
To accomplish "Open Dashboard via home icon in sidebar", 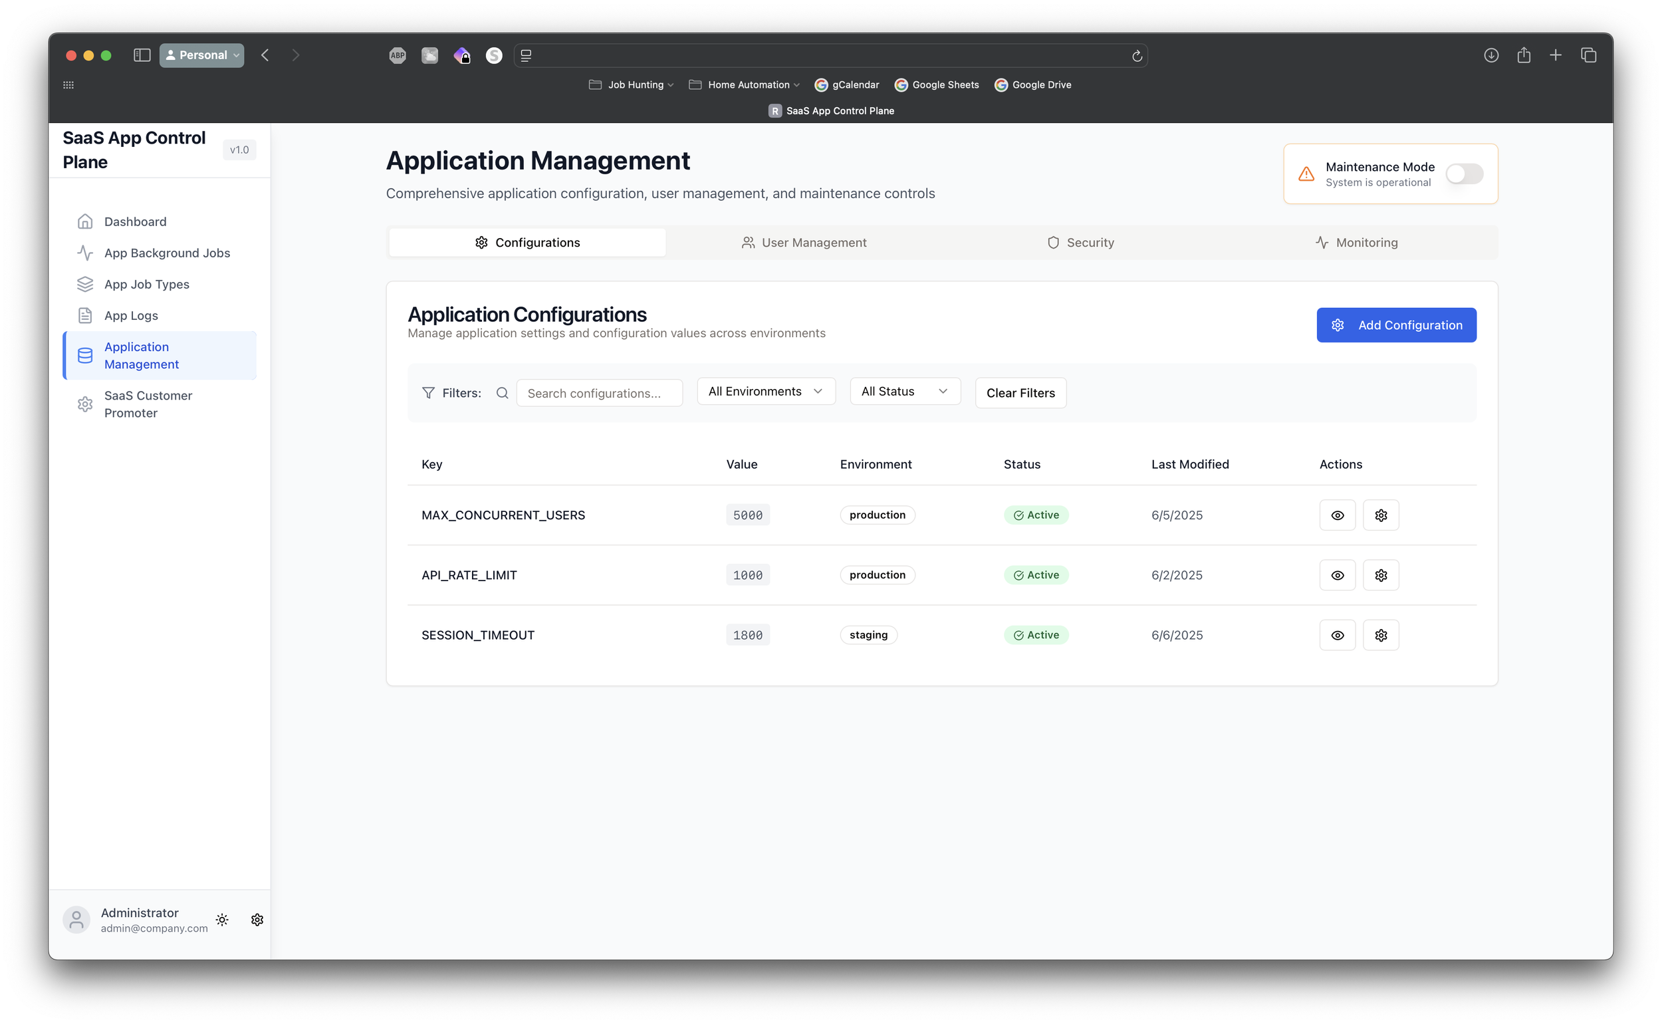I will pos(85,221).
